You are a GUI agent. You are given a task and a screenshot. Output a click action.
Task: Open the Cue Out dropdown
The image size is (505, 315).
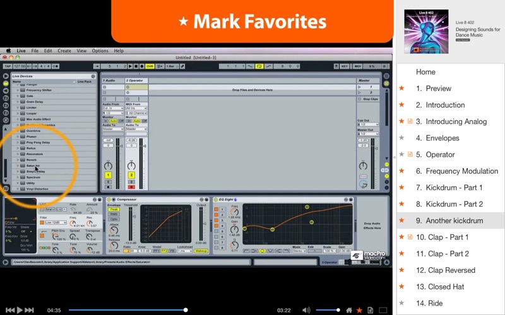(368, 124)
